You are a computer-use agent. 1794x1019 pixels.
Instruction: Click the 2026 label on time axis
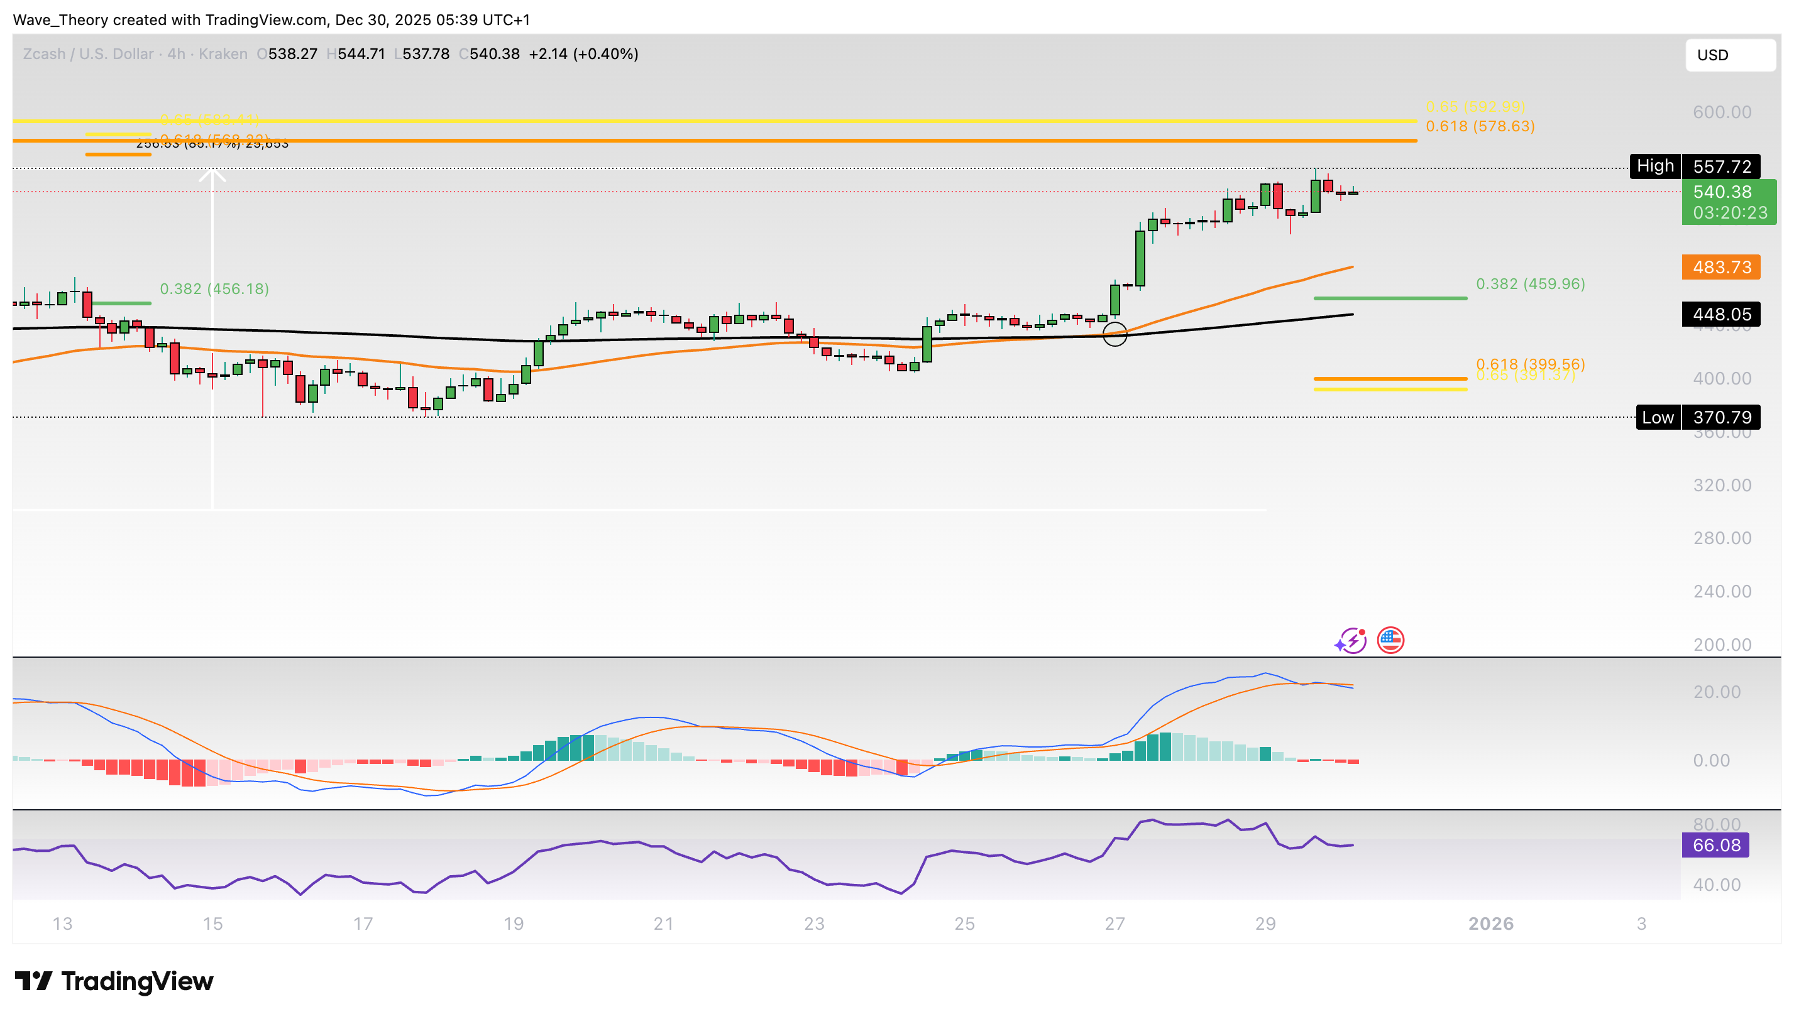(1490, 924)
